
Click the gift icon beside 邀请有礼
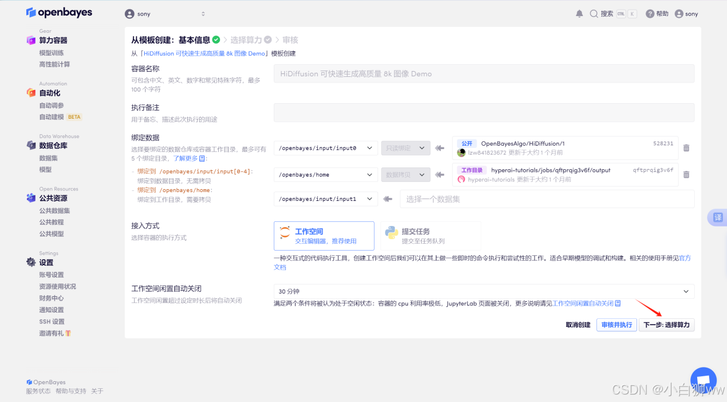tap(68, 333)
